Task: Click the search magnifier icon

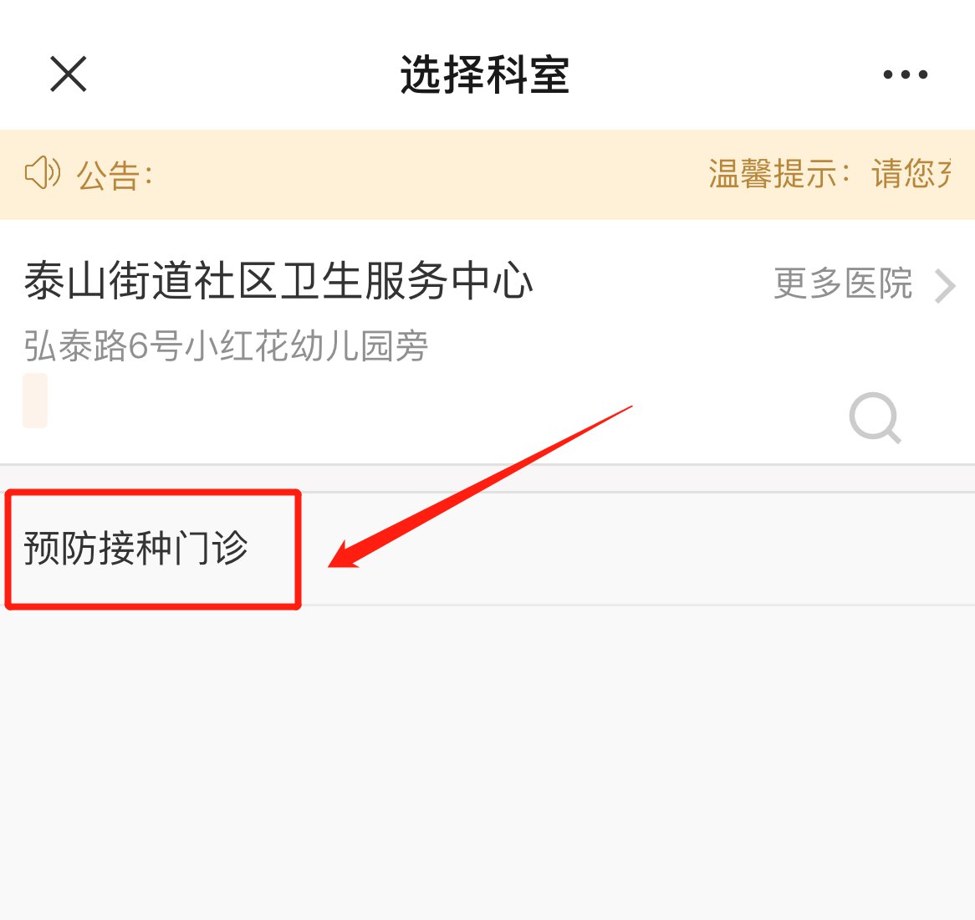Action: (x=875, y=418)
